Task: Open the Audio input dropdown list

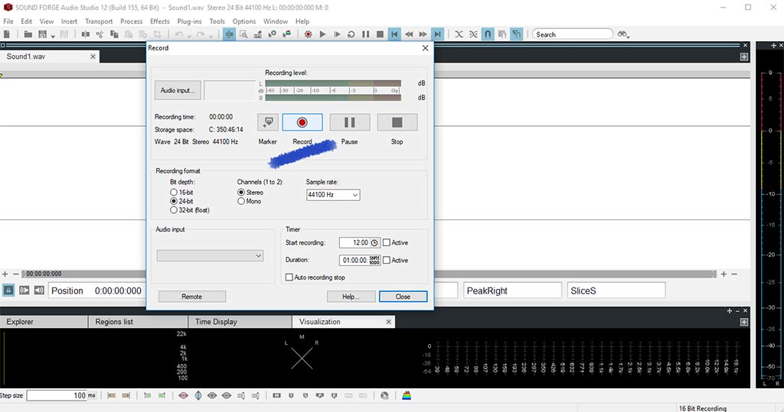Action: coord(210,256)
